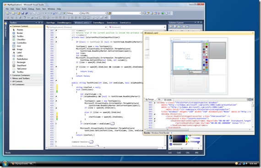The height and width of the screenshot is (168, 261).
Task: Click the volume icon in system tray
Action: click(246, 164)
